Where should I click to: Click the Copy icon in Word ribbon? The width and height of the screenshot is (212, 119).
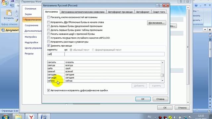[17, 16]
